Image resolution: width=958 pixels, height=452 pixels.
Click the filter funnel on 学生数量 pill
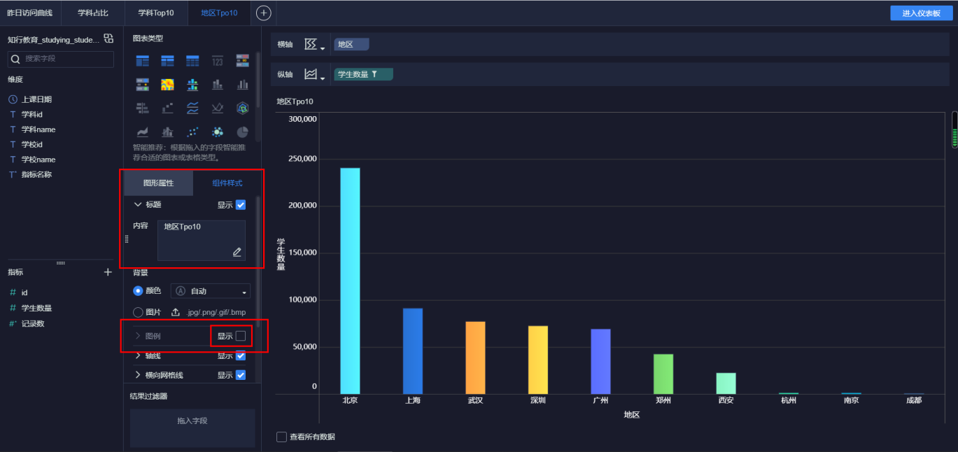tap(374, 74)
